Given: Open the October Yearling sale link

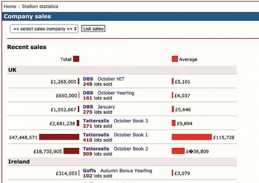Looking at the screenshot, I should (x=116, y=93).
